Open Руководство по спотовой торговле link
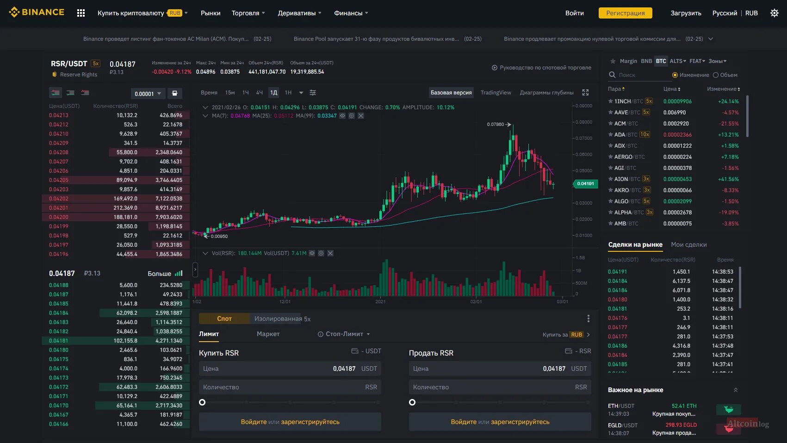Viewport: 787px width, 443px height. 545,68
